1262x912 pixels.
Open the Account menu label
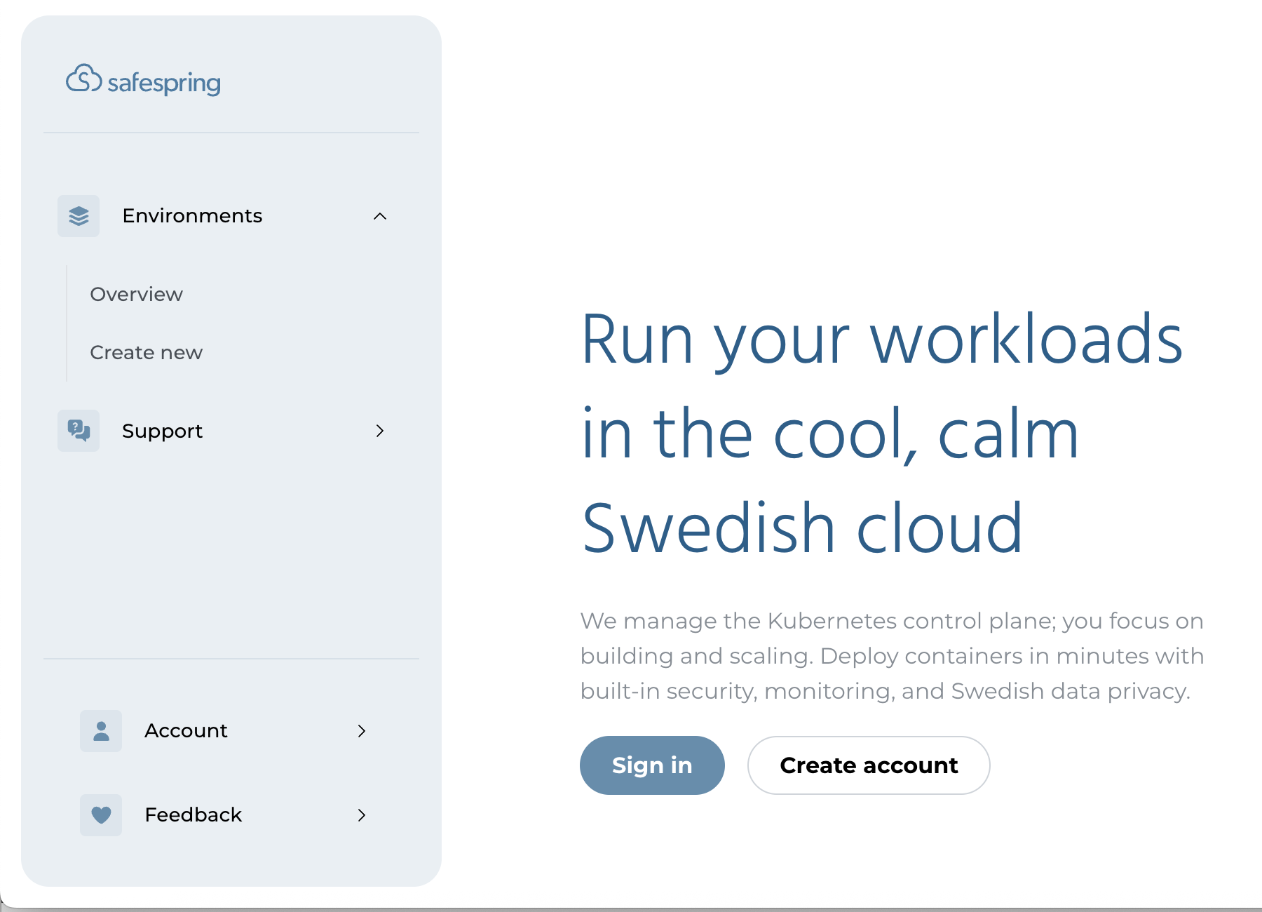[x=186, y=731]
